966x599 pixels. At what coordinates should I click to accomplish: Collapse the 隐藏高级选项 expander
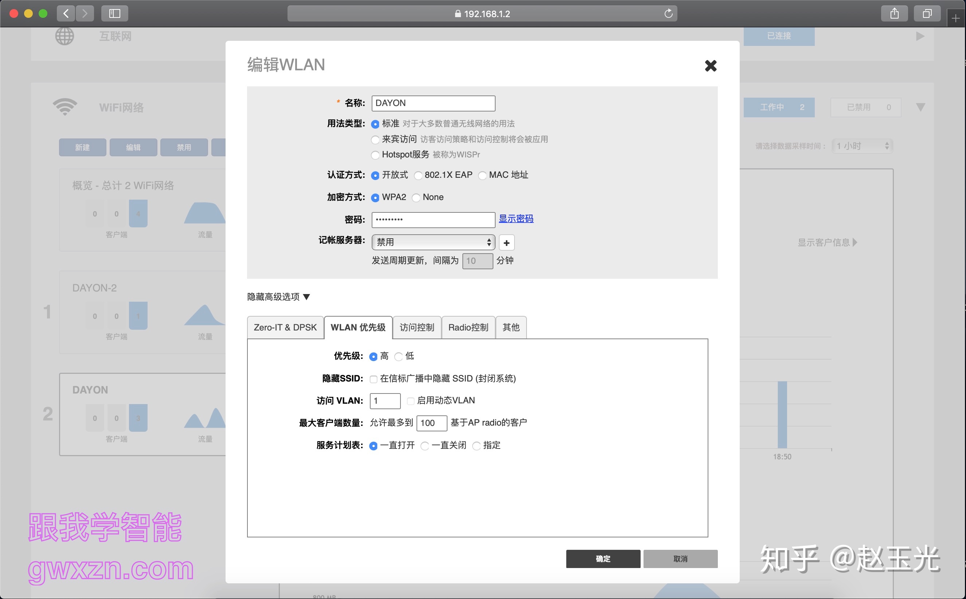point(278,297)
